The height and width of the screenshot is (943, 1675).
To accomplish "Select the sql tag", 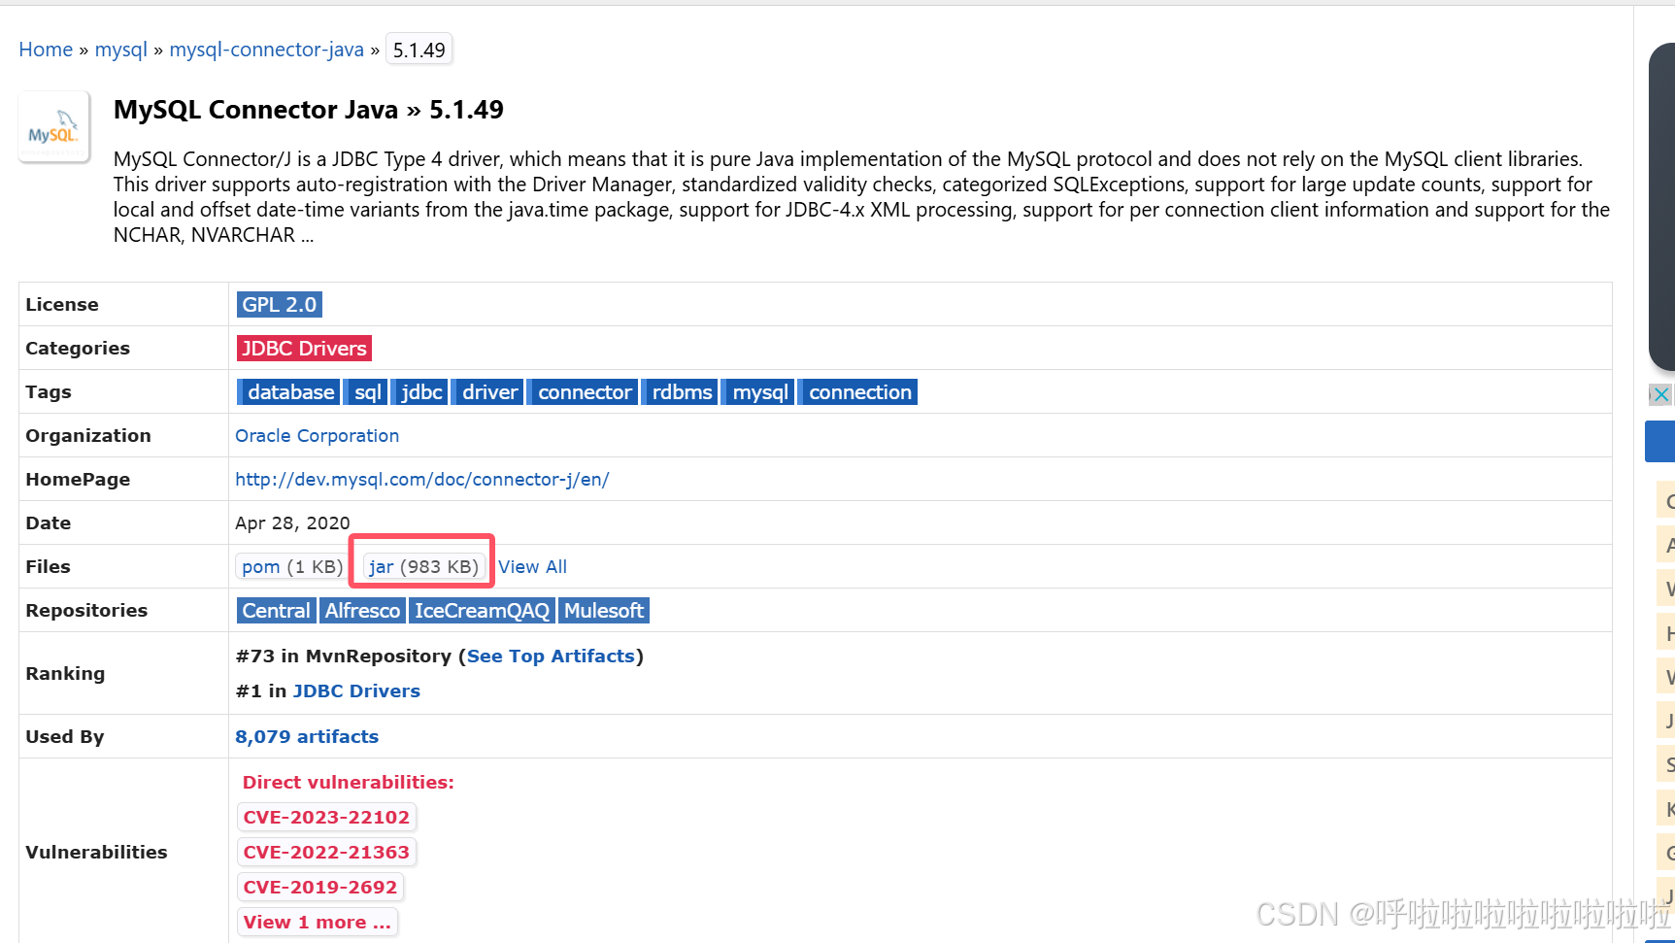I will click(x=366, y=392).
